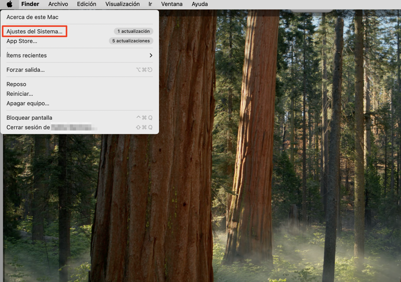The width and height of the screenshot is (401, 282).
Task: Open the Archivo menu
Action: [x=58, y=4]
